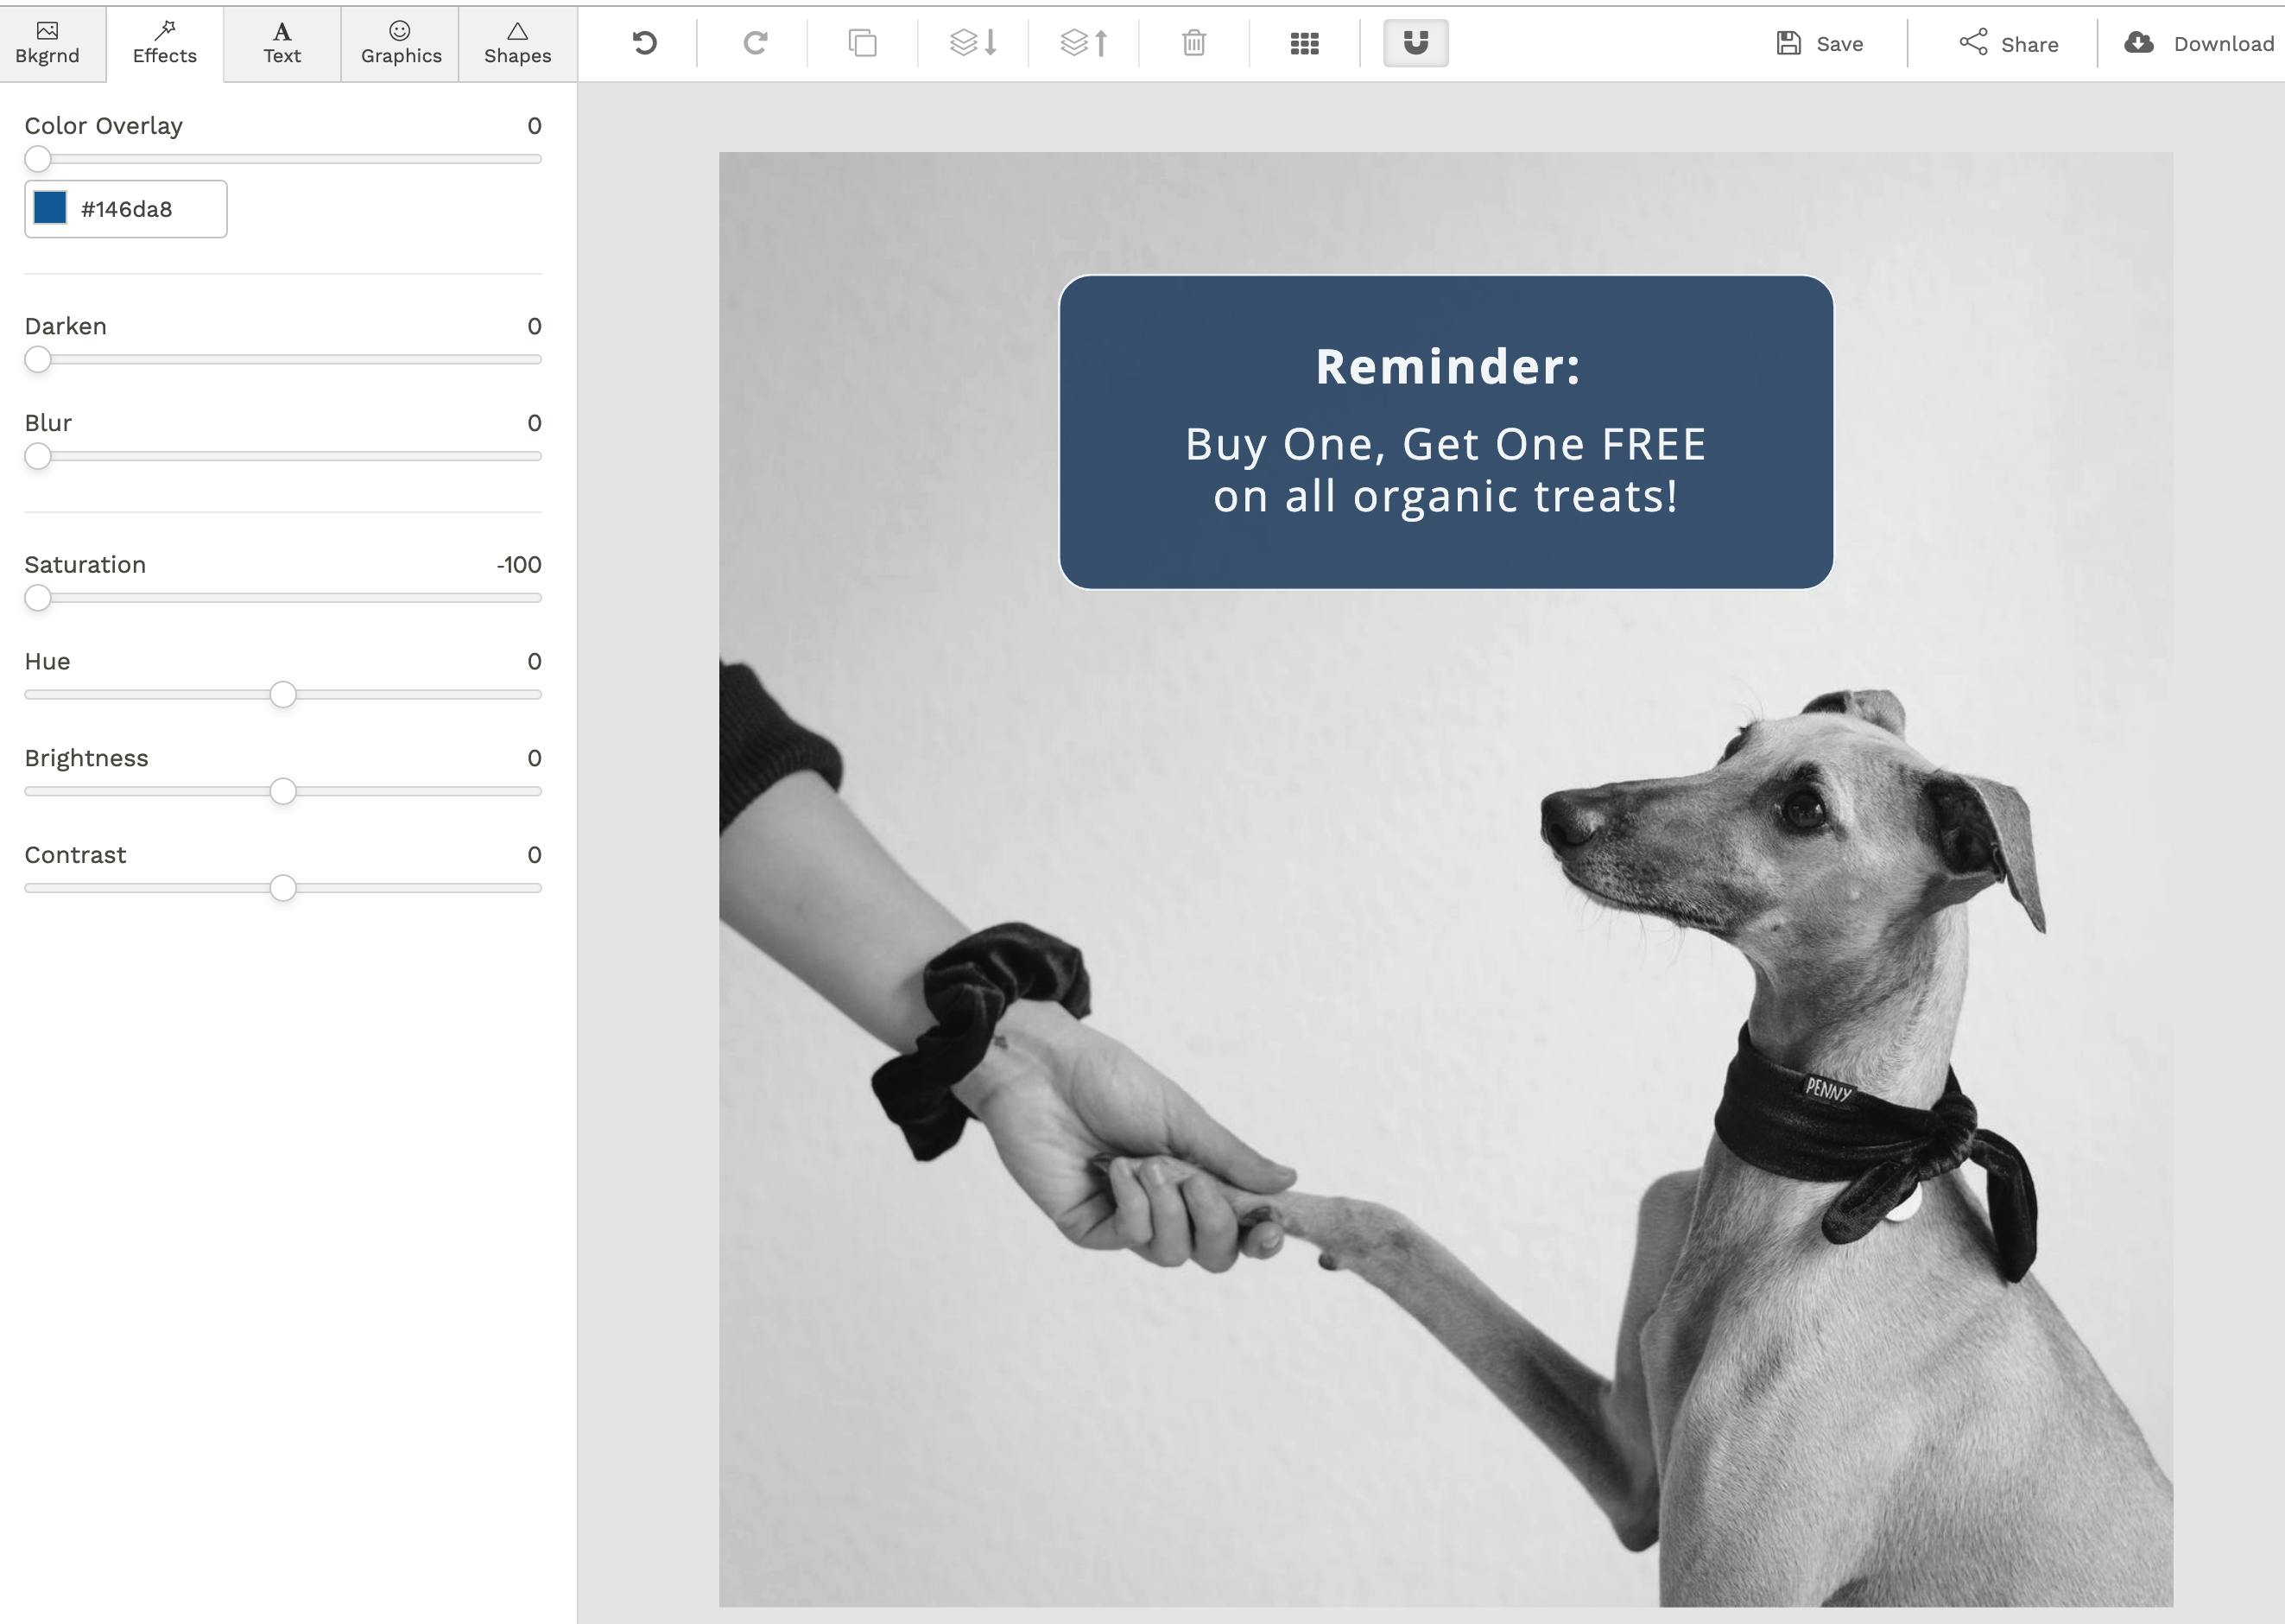The height and width of the screenshot is (1624, 2285).
Task: Click the redo arrow icon
Action: (755, 43)
